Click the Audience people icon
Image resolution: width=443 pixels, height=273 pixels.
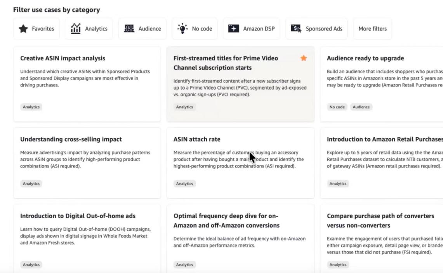pyautogui.click(x=129, y=29)
